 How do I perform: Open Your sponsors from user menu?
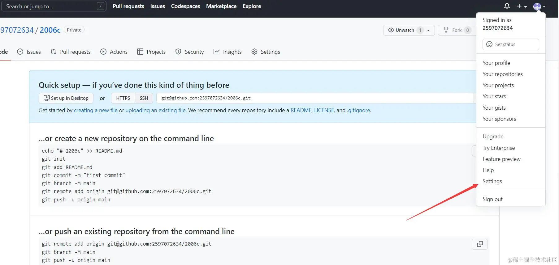point(499,119)
